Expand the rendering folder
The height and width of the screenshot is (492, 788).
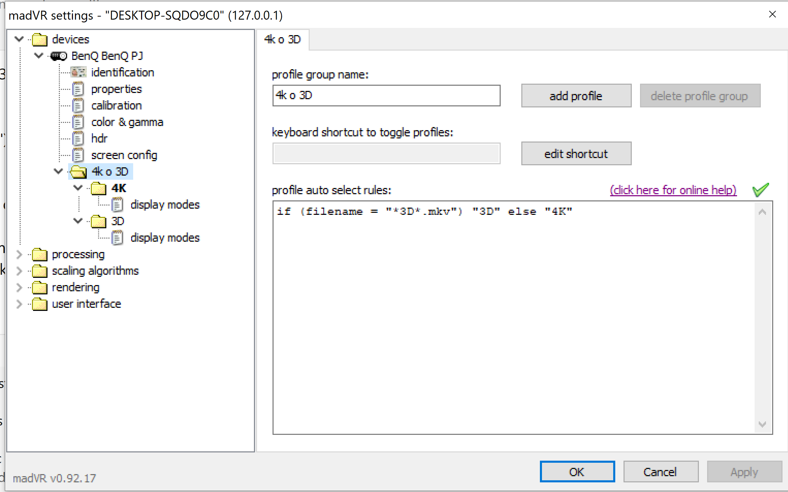pos(19,287)
